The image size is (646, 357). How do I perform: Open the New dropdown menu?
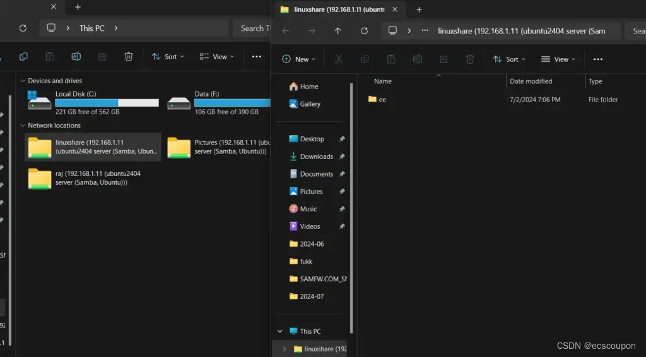(x=298, y=59)
